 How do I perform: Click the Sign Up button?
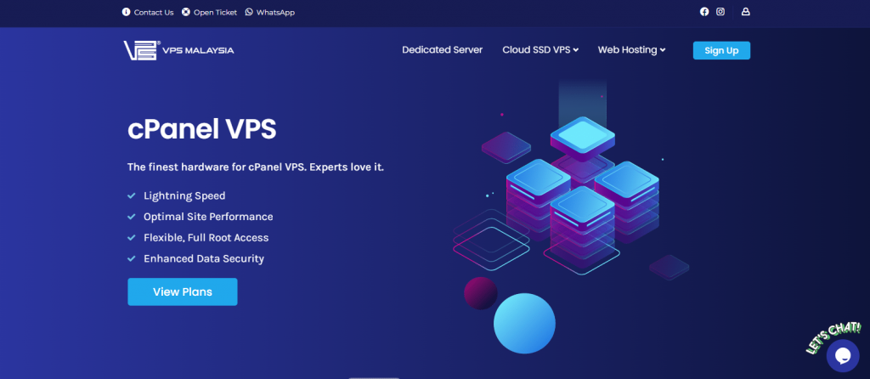point(721,50)
